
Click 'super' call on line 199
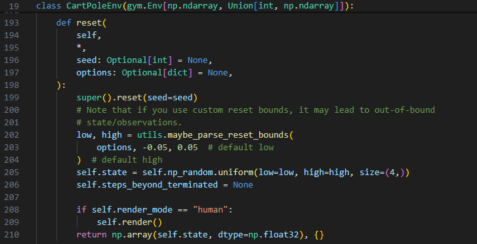89,98
